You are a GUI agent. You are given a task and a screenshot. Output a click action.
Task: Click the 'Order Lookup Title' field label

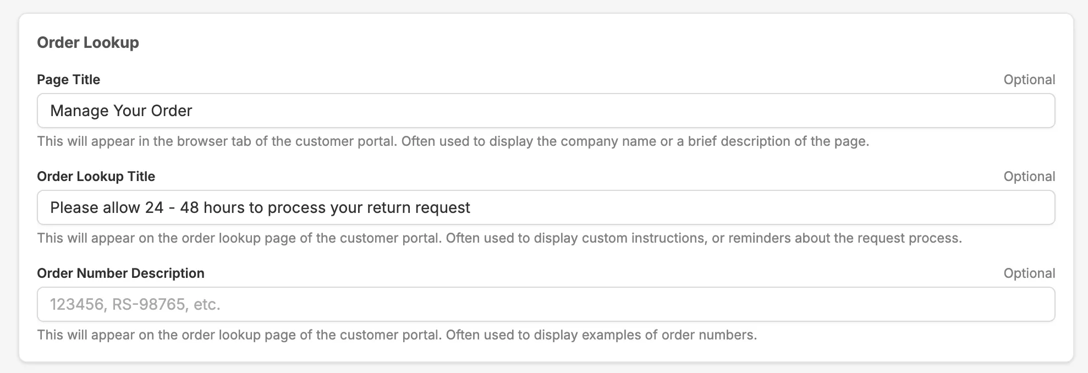(x=96, y=177)
